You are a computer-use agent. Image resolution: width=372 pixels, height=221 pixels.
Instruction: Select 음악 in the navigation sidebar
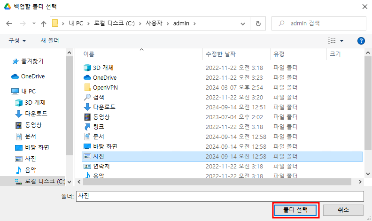point(31,170)
